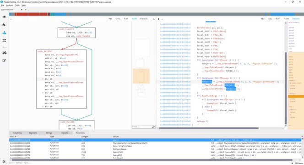Switch left pane to FLAT view
The width and height of the screenshot is (304, 165).
tap(126, 19)
